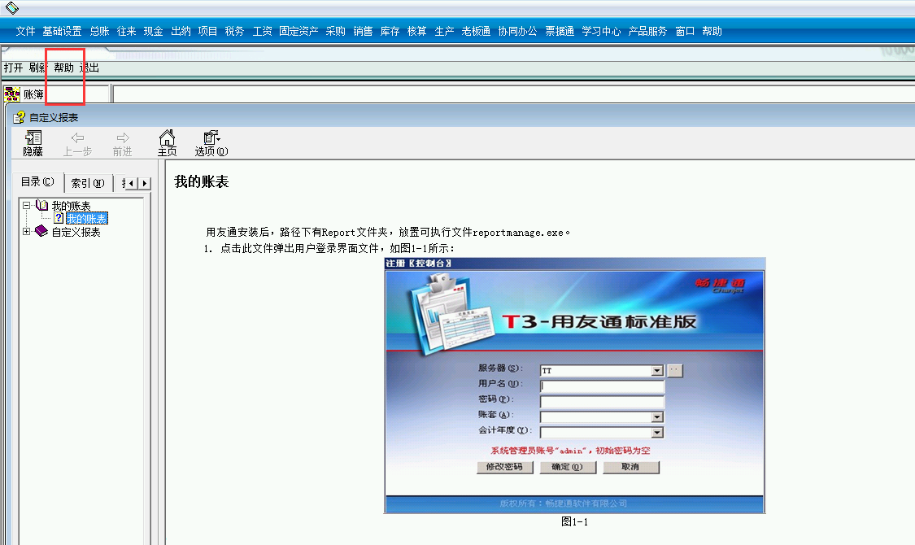Click the 我的账表 help page heading
The image size is (915, 545).
(x=202, y=181)
